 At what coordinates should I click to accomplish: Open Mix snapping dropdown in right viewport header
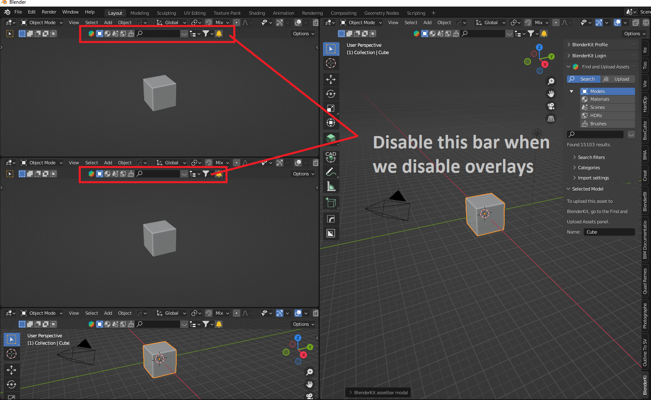pos(542,23)
